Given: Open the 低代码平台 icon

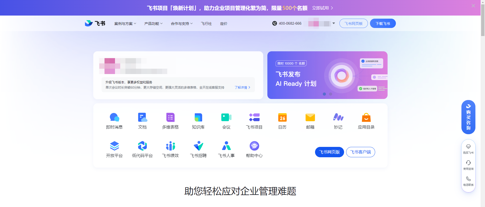Looking at the screenshot, I should (x=142, y=146).
